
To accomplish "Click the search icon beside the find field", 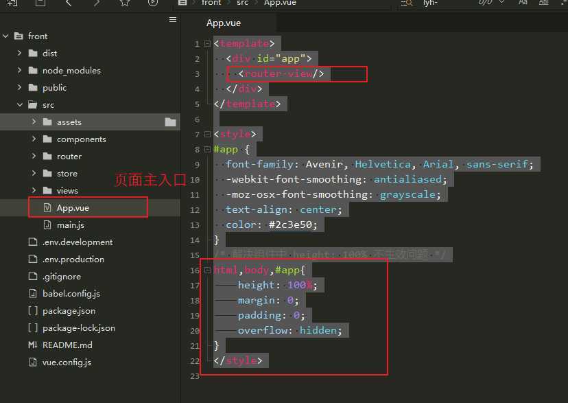I will tap(407, 3).
